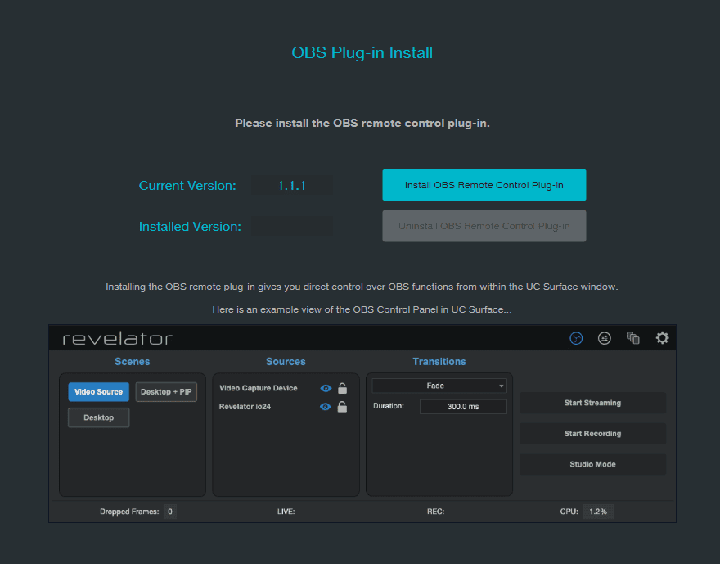Click Start Streaming button
720x564 pixels.
[592, 403]
